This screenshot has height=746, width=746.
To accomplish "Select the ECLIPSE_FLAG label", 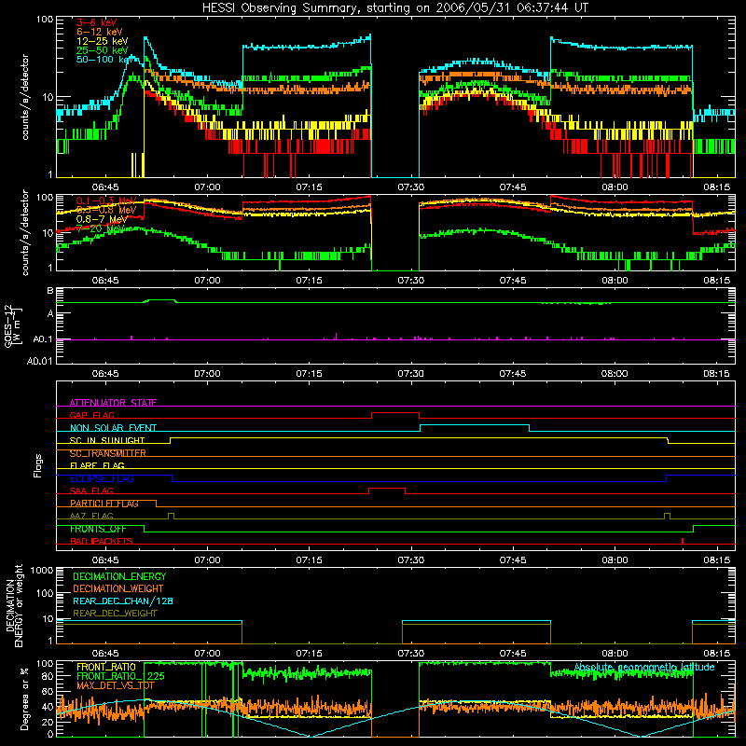I will pyautogui.click(x=102, y=478).
